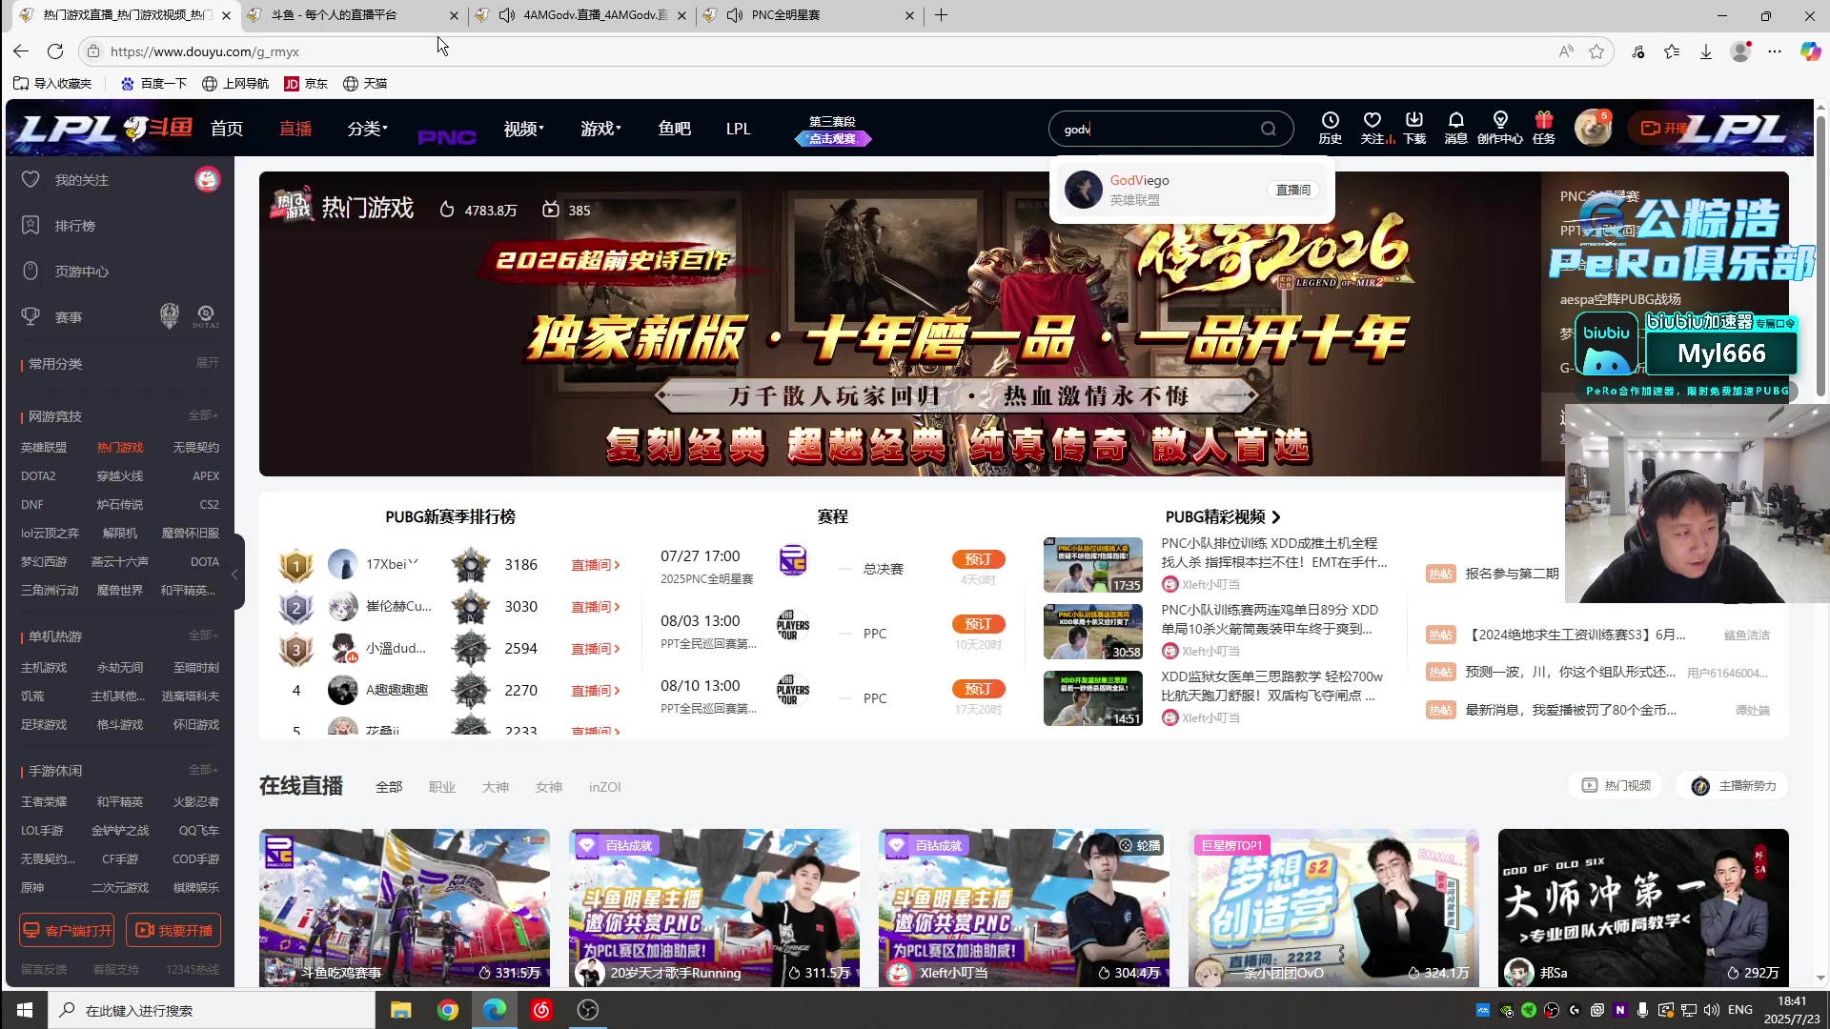The height and width of the screenshot is (1029, 1830).
Task: Open 王者荣耀 category in sidebar
Action: tap(44, 801)
